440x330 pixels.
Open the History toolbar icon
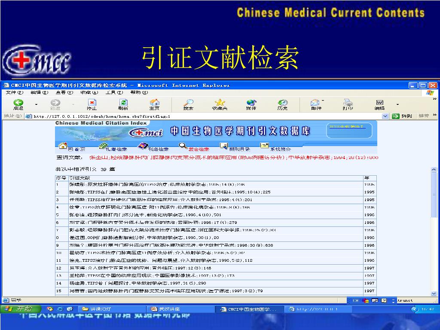(283, 102)
